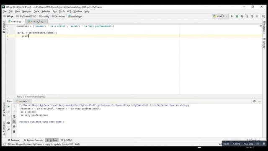Screen dimensions: 268x151
Task: Open the Project tool window from the left sidebar
Action: pos(4,27)
